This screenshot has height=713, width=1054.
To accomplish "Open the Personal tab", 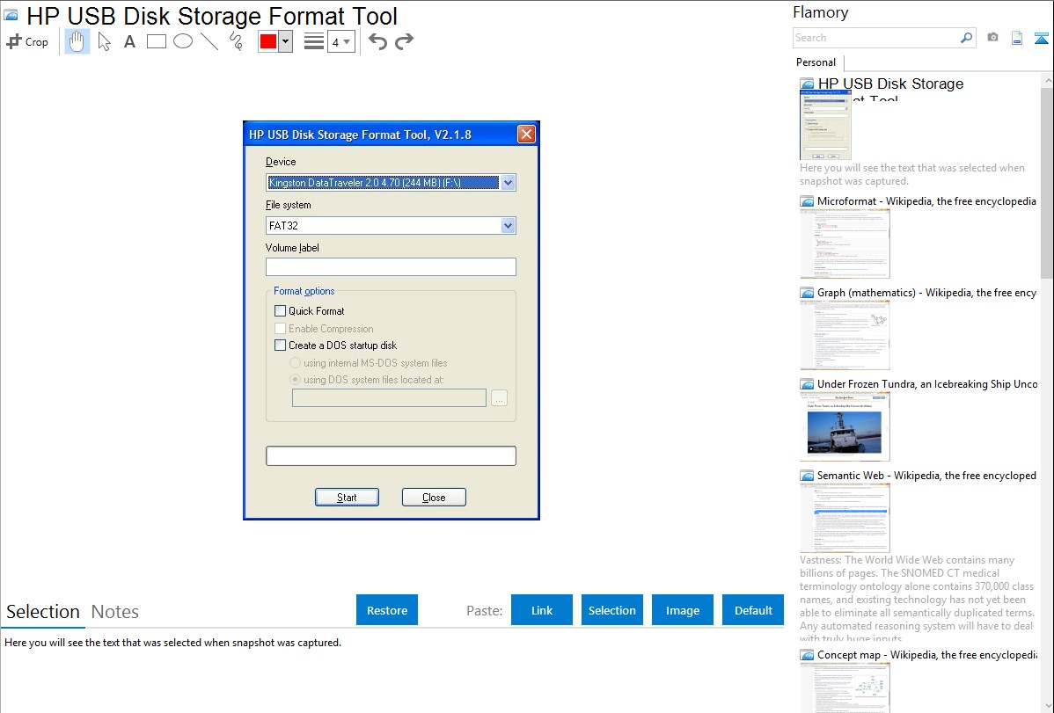I will tap(816, 62).
